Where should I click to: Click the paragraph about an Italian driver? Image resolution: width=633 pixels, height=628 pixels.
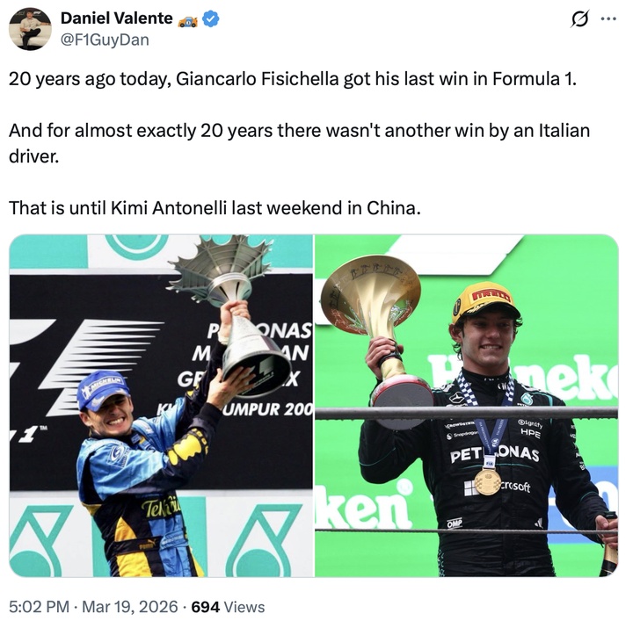(300, 143)
